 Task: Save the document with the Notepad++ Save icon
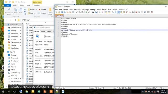click(62, 12)
